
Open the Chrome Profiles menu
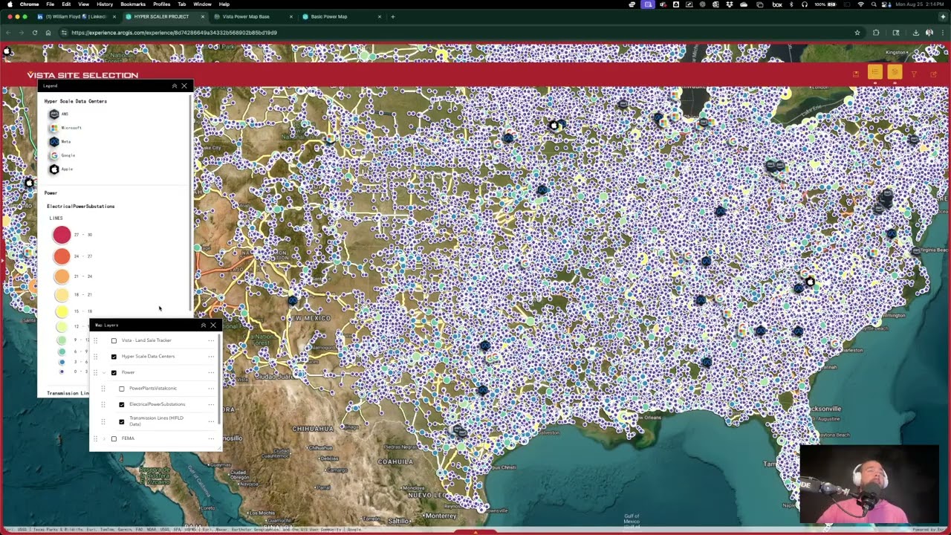click(x=161, y=4)
